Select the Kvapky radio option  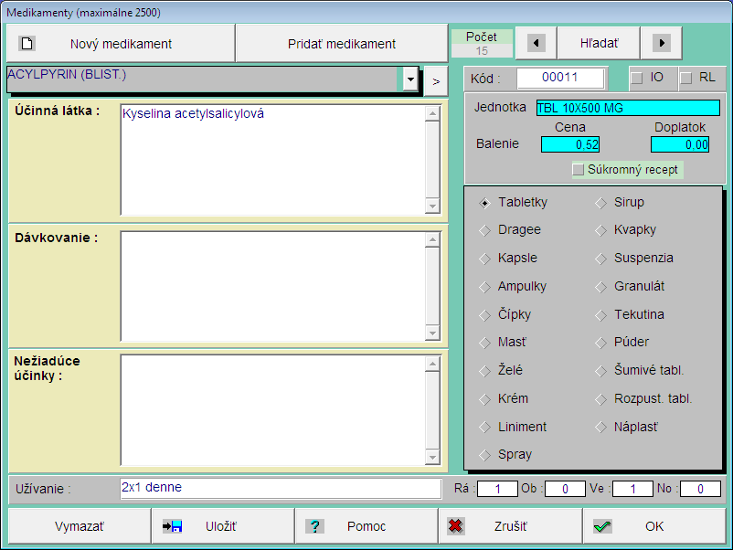(x=600, y=230)
